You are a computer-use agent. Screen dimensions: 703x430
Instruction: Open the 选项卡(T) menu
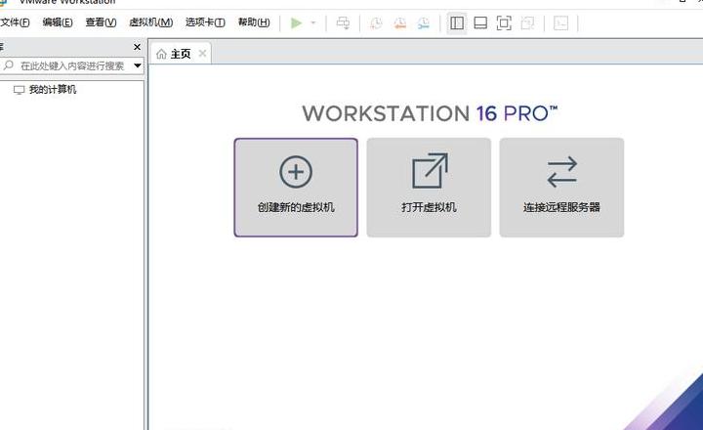coord(205,22)
